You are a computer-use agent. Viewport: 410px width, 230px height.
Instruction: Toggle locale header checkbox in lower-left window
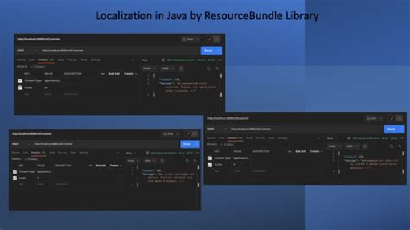pos(15,178)
